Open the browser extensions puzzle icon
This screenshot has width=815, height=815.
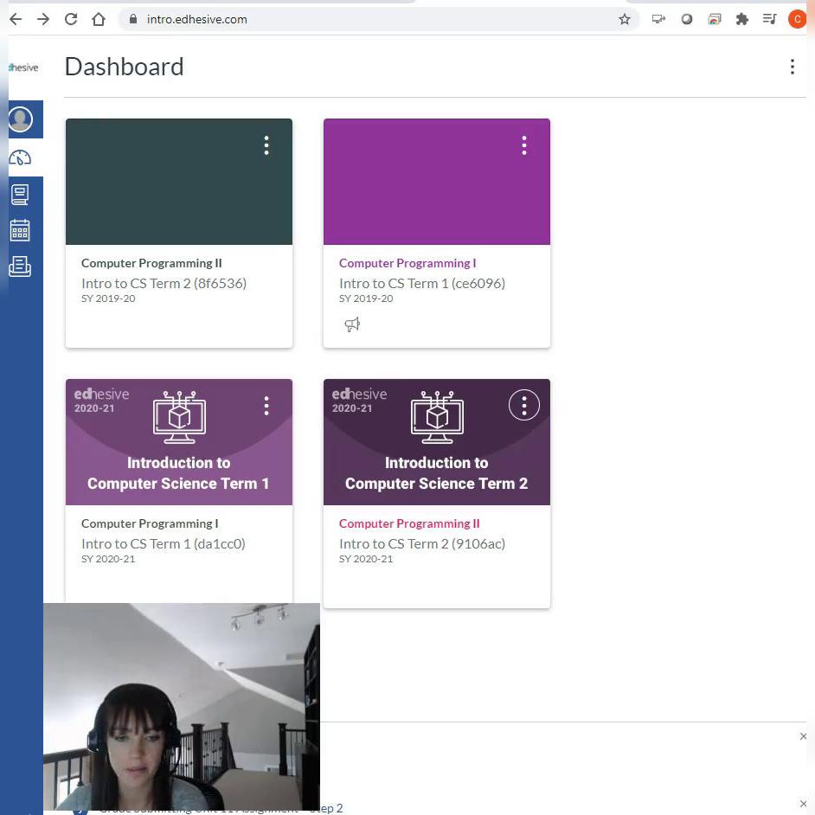741,19
